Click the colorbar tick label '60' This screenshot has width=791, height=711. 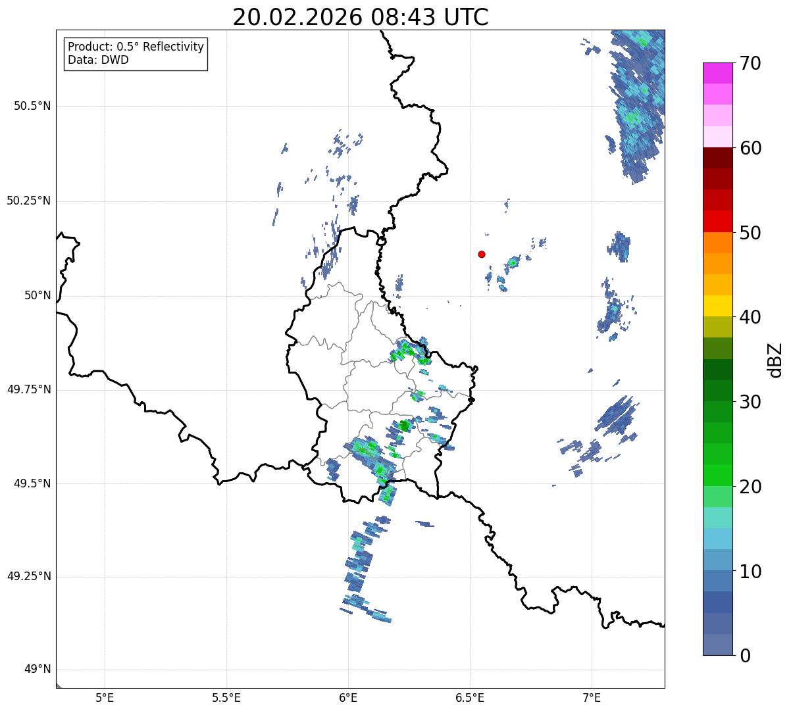750,148
